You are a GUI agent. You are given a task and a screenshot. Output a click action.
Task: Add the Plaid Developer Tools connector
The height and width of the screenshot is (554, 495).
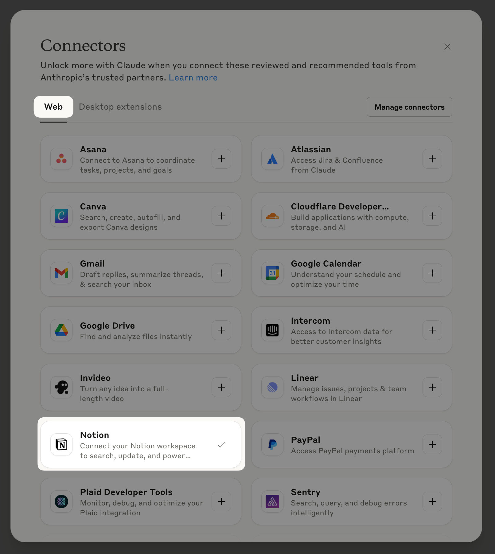(x=221, y=501)
